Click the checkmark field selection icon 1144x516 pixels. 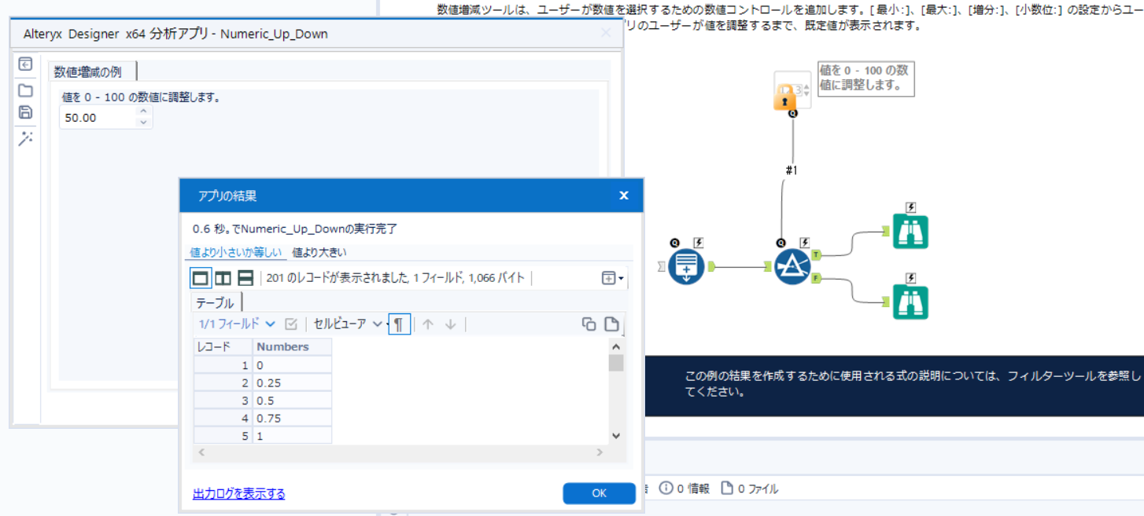coord(291,324)
